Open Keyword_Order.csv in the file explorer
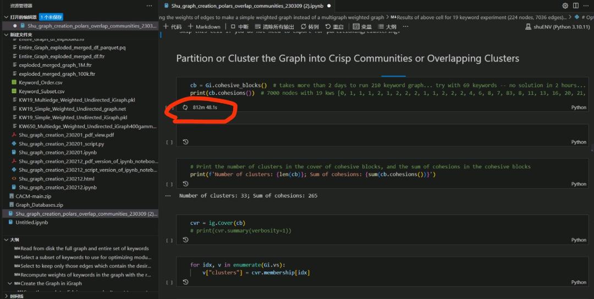Screen dimensions: 594x299 pyautogui.click(x=41, y=83)
